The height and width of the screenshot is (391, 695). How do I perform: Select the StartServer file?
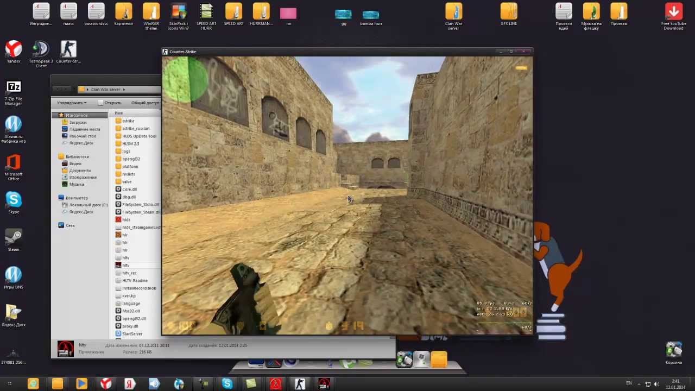coord(132,334)
